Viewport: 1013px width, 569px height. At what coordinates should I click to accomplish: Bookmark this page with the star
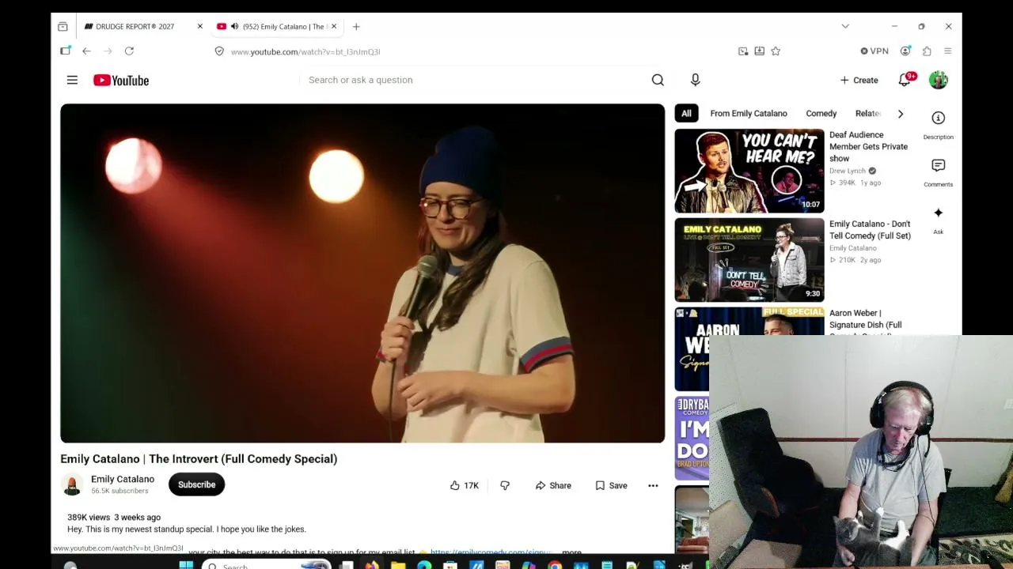776,51
